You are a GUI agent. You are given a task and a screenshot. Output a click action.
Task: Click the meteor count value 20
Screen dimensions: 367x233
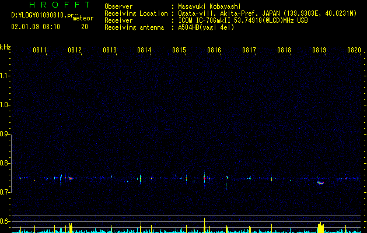coord(85,27)
